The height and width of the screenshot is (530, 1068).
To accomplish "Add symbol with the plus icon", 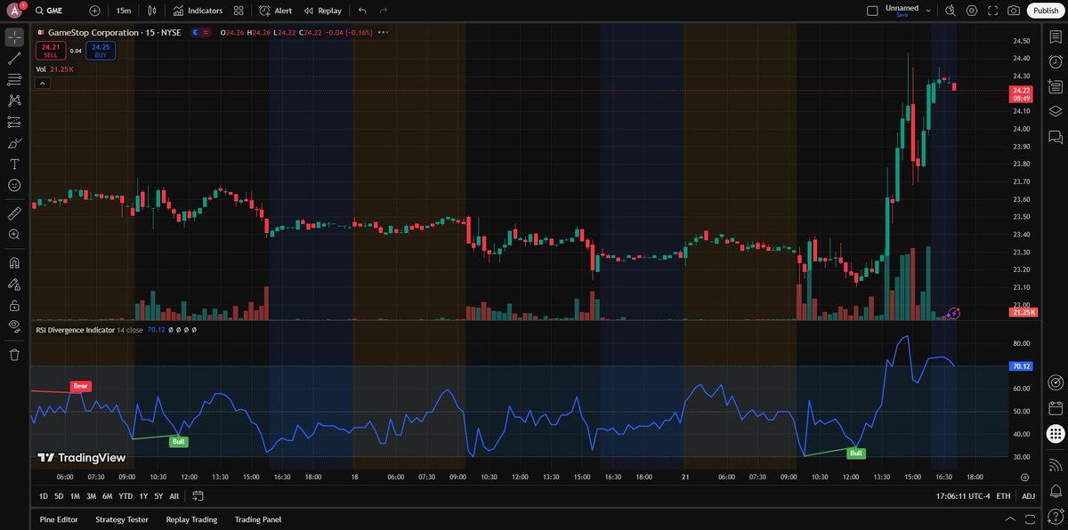I will 94,11.
